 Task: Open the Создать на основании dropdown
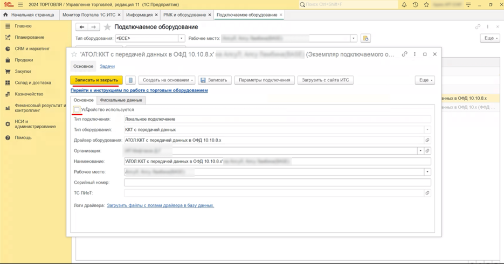pos(167,80)
